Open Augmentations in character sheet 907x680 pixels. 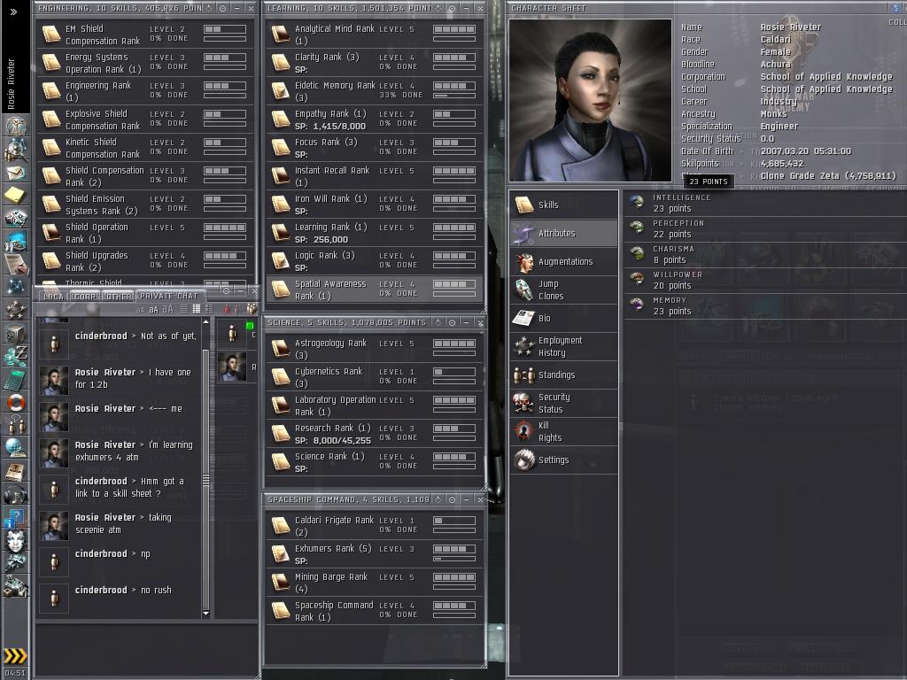564,261
